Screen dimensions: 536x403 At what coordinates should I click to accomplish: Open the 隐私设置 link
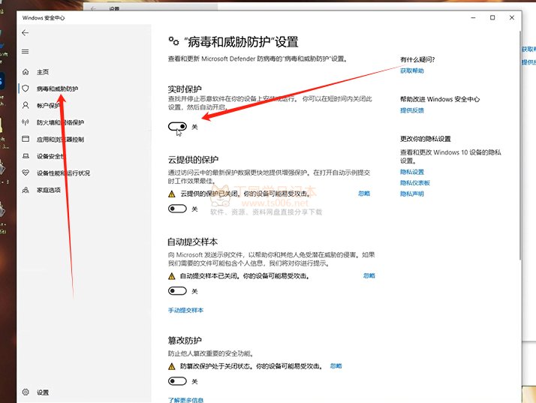pos(412,172)
